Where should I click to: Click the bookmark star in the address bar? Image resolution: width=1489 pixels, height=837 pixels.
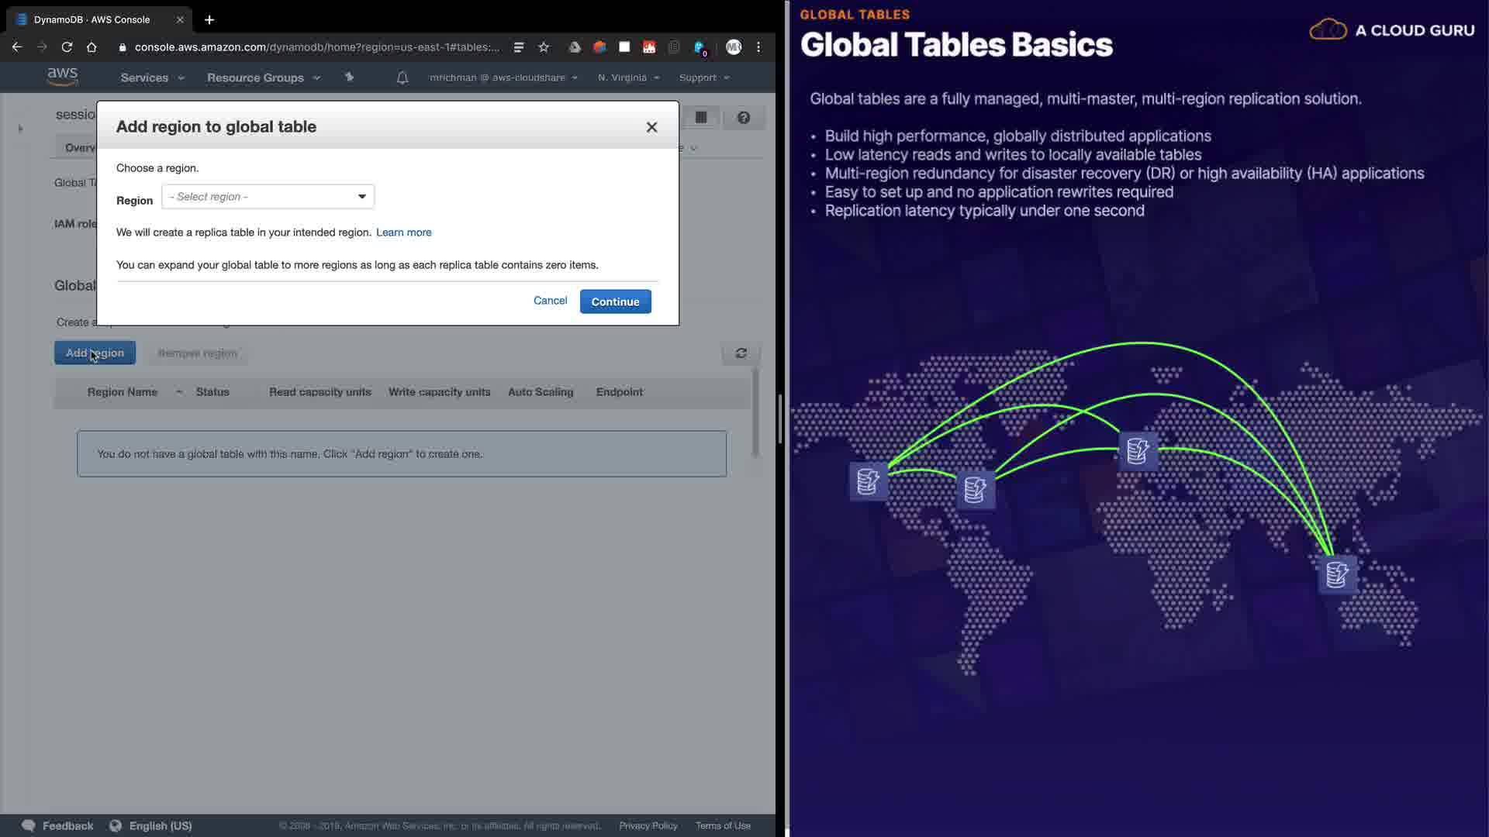point(544,47)
